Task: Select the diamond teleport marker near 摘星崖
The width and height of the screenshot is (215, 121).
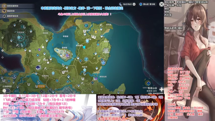Action: pos(98,45)
